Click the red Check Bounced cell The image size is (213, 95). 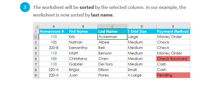(173, 59)
